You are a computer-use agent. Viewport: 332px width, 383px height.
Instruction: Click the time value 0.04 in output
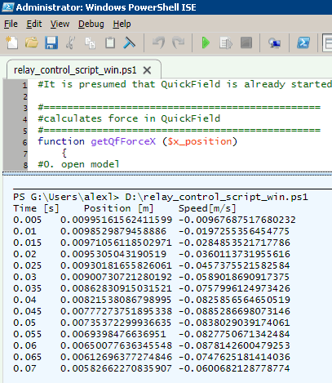(x=24, y=300)
